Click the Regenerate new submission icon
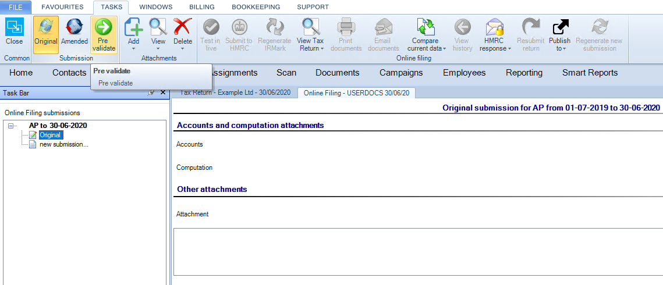Viewport: 663px width, 285px height. click(599, 27)
